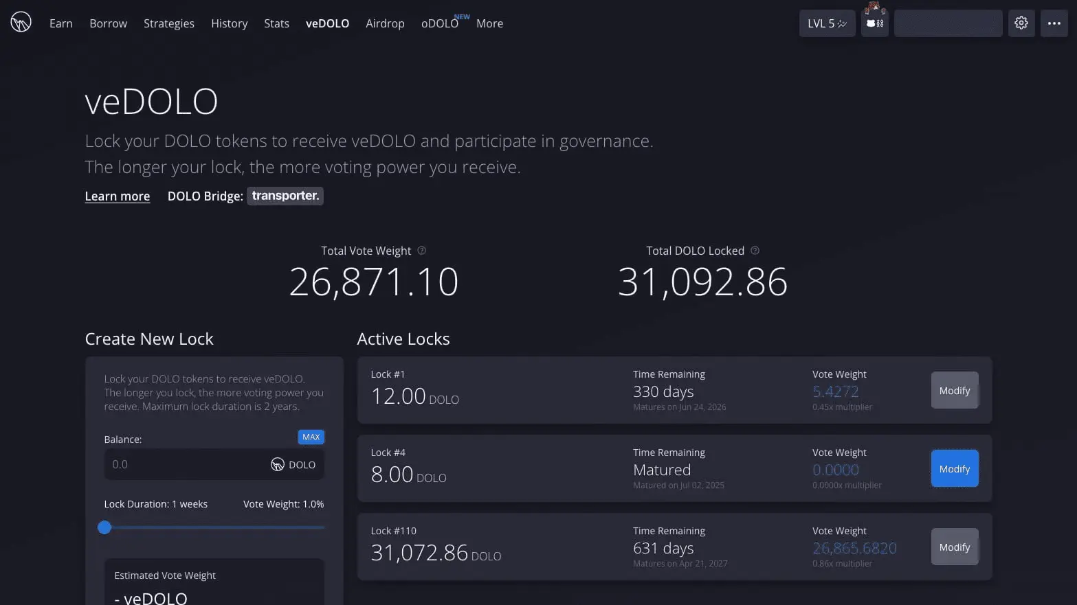Click the '0.45x multiplier' text
The image size is (1077, 605).
click(842, 407)
